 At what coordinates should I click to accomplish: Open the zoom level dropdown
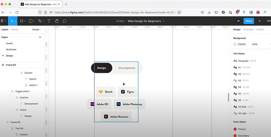point(269,21)
